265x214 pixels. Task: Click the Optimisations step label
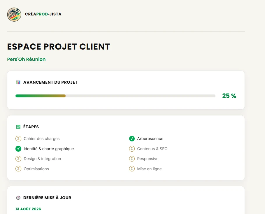point(36,169)
